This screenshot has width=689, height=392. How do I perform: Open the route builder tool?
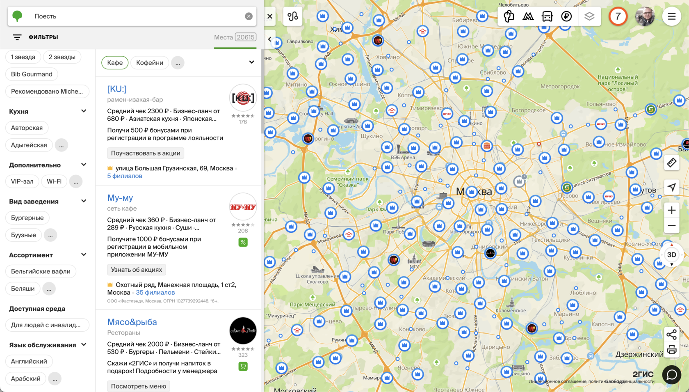tap(293, 16)
